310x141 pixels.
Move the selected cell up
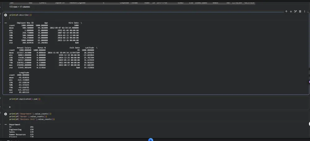tap(286, 11)
